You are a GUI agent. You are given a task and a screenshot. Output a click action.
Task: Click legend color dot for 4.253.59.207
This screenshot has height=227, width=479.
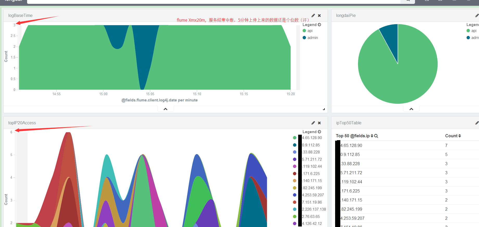tap(295, 195)
